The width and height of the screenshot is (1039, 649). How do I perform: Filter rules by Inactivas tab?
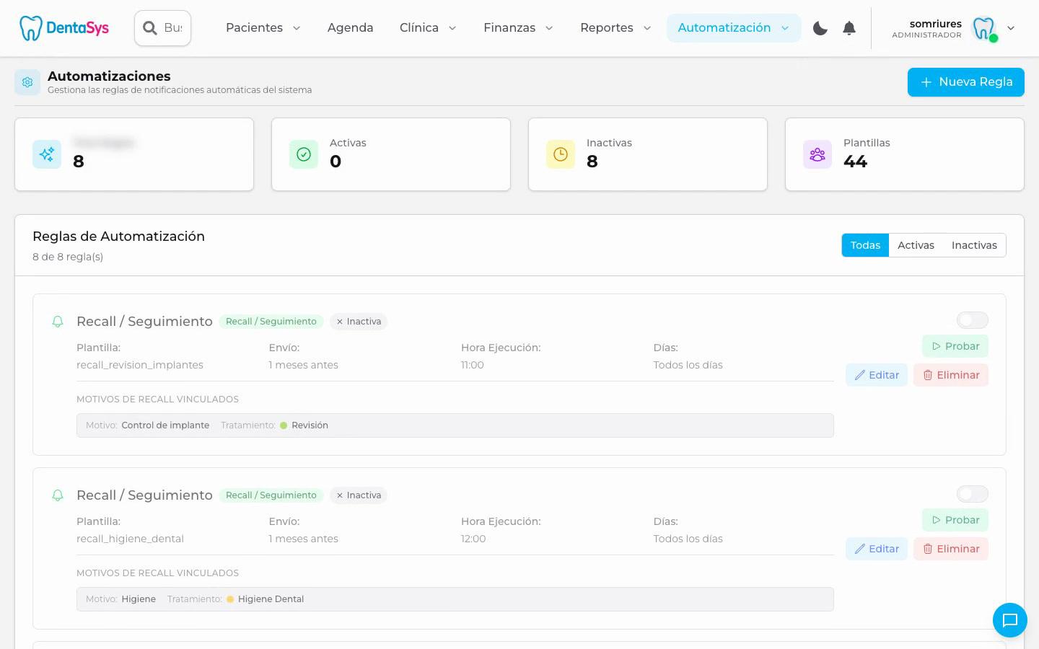click(974, 245)
